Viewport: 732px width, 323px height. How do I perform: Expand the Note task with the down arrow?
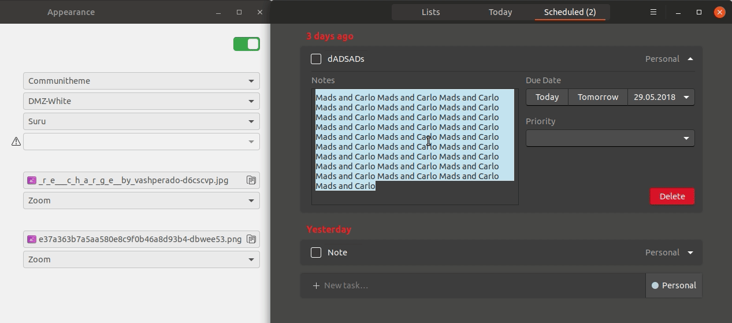pos(690,253)
